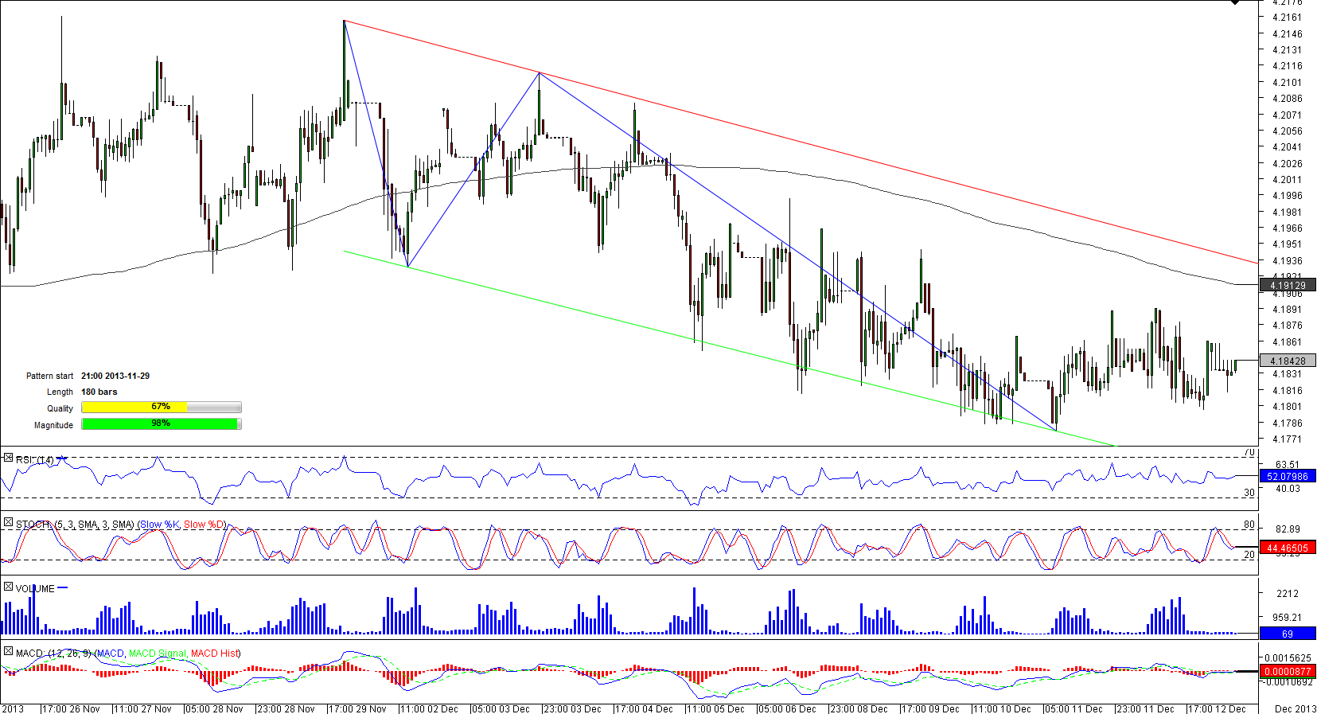Click the blue RSI value 52.07986 tag
This screenshot has height=714, width=1317.
pyautogui.click(x=1287, y=477)
